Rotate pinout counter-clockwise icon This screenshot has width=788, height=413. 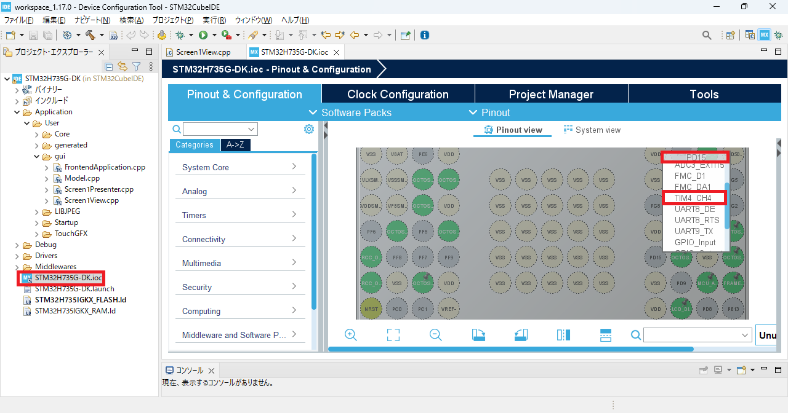pos(521,335)
